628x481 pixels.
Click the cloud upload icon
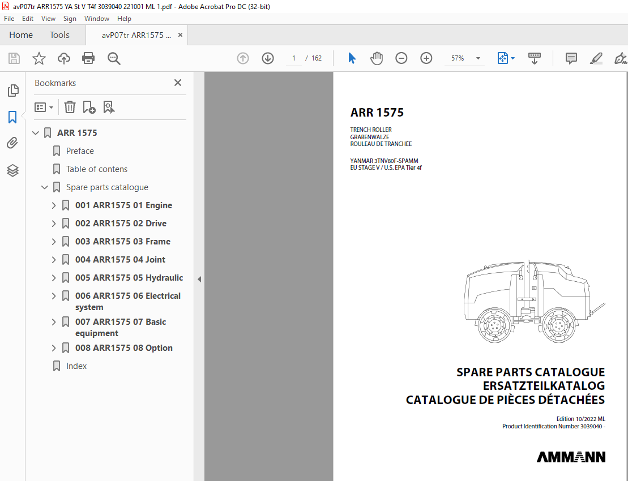63,58
